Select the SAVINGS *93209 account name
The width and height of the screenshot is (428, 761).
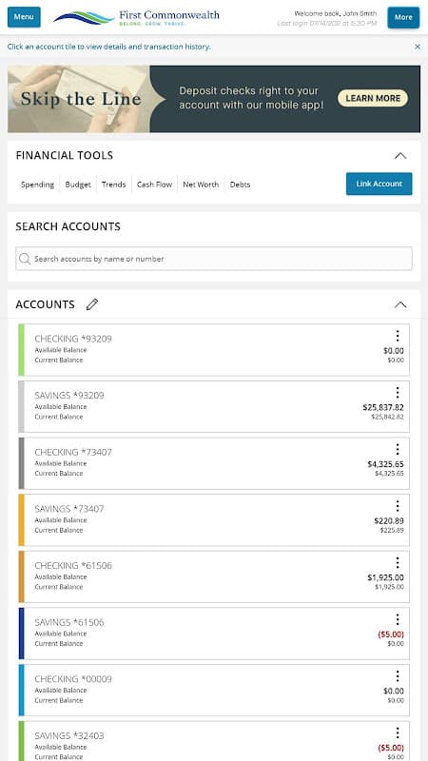coord(69,396)
